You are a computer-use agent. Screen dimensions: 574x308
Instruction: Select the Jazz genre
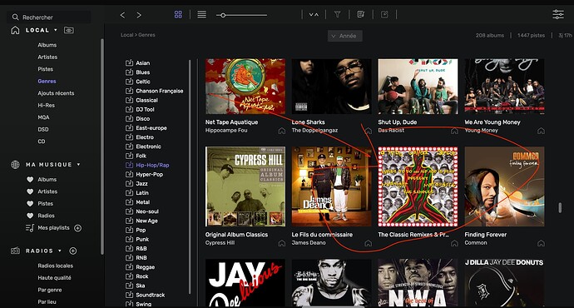click(141, 183)
